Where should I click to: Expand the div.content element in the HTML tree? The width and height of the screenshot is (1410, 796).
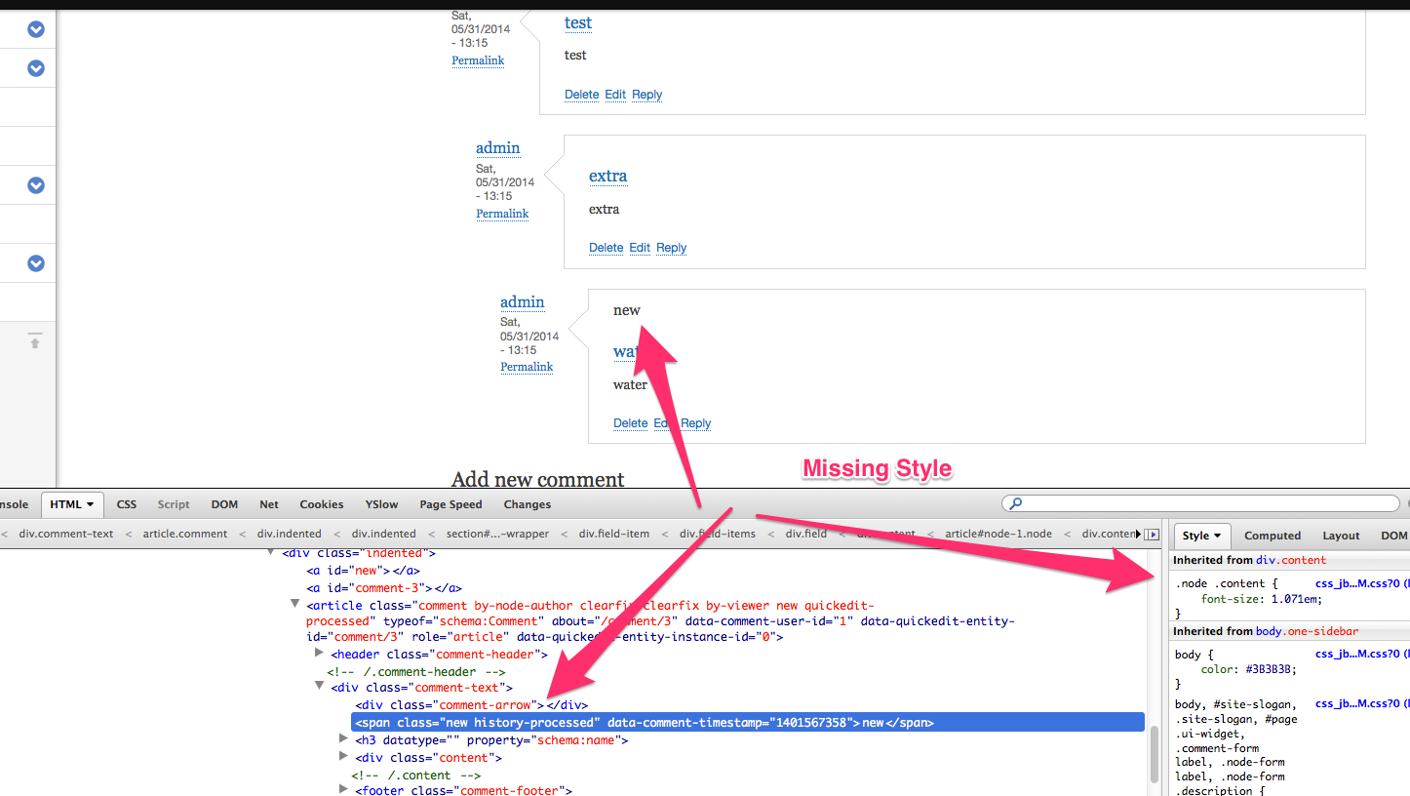343,758
